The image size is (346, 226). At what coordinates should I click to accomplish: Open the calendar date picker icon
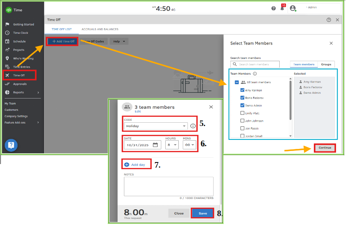coord(155,145)
